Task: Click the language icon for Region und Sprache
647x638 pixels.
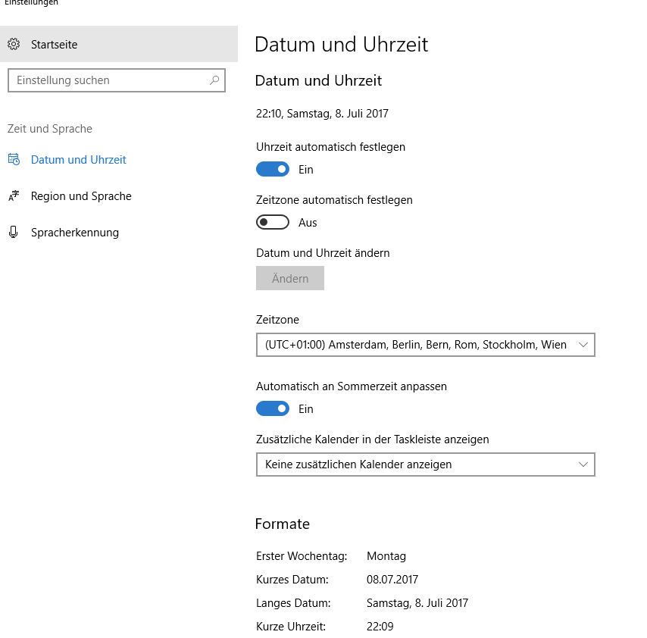Action: point(14,195)
